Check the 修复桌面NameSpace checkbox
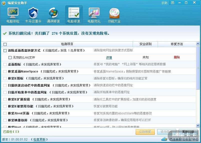 coord(5,71)
